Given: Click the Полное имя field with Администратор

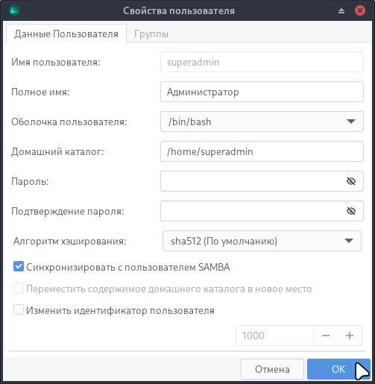Looking at the screenshot, I should pyautogui.click(x=262, y=92).
